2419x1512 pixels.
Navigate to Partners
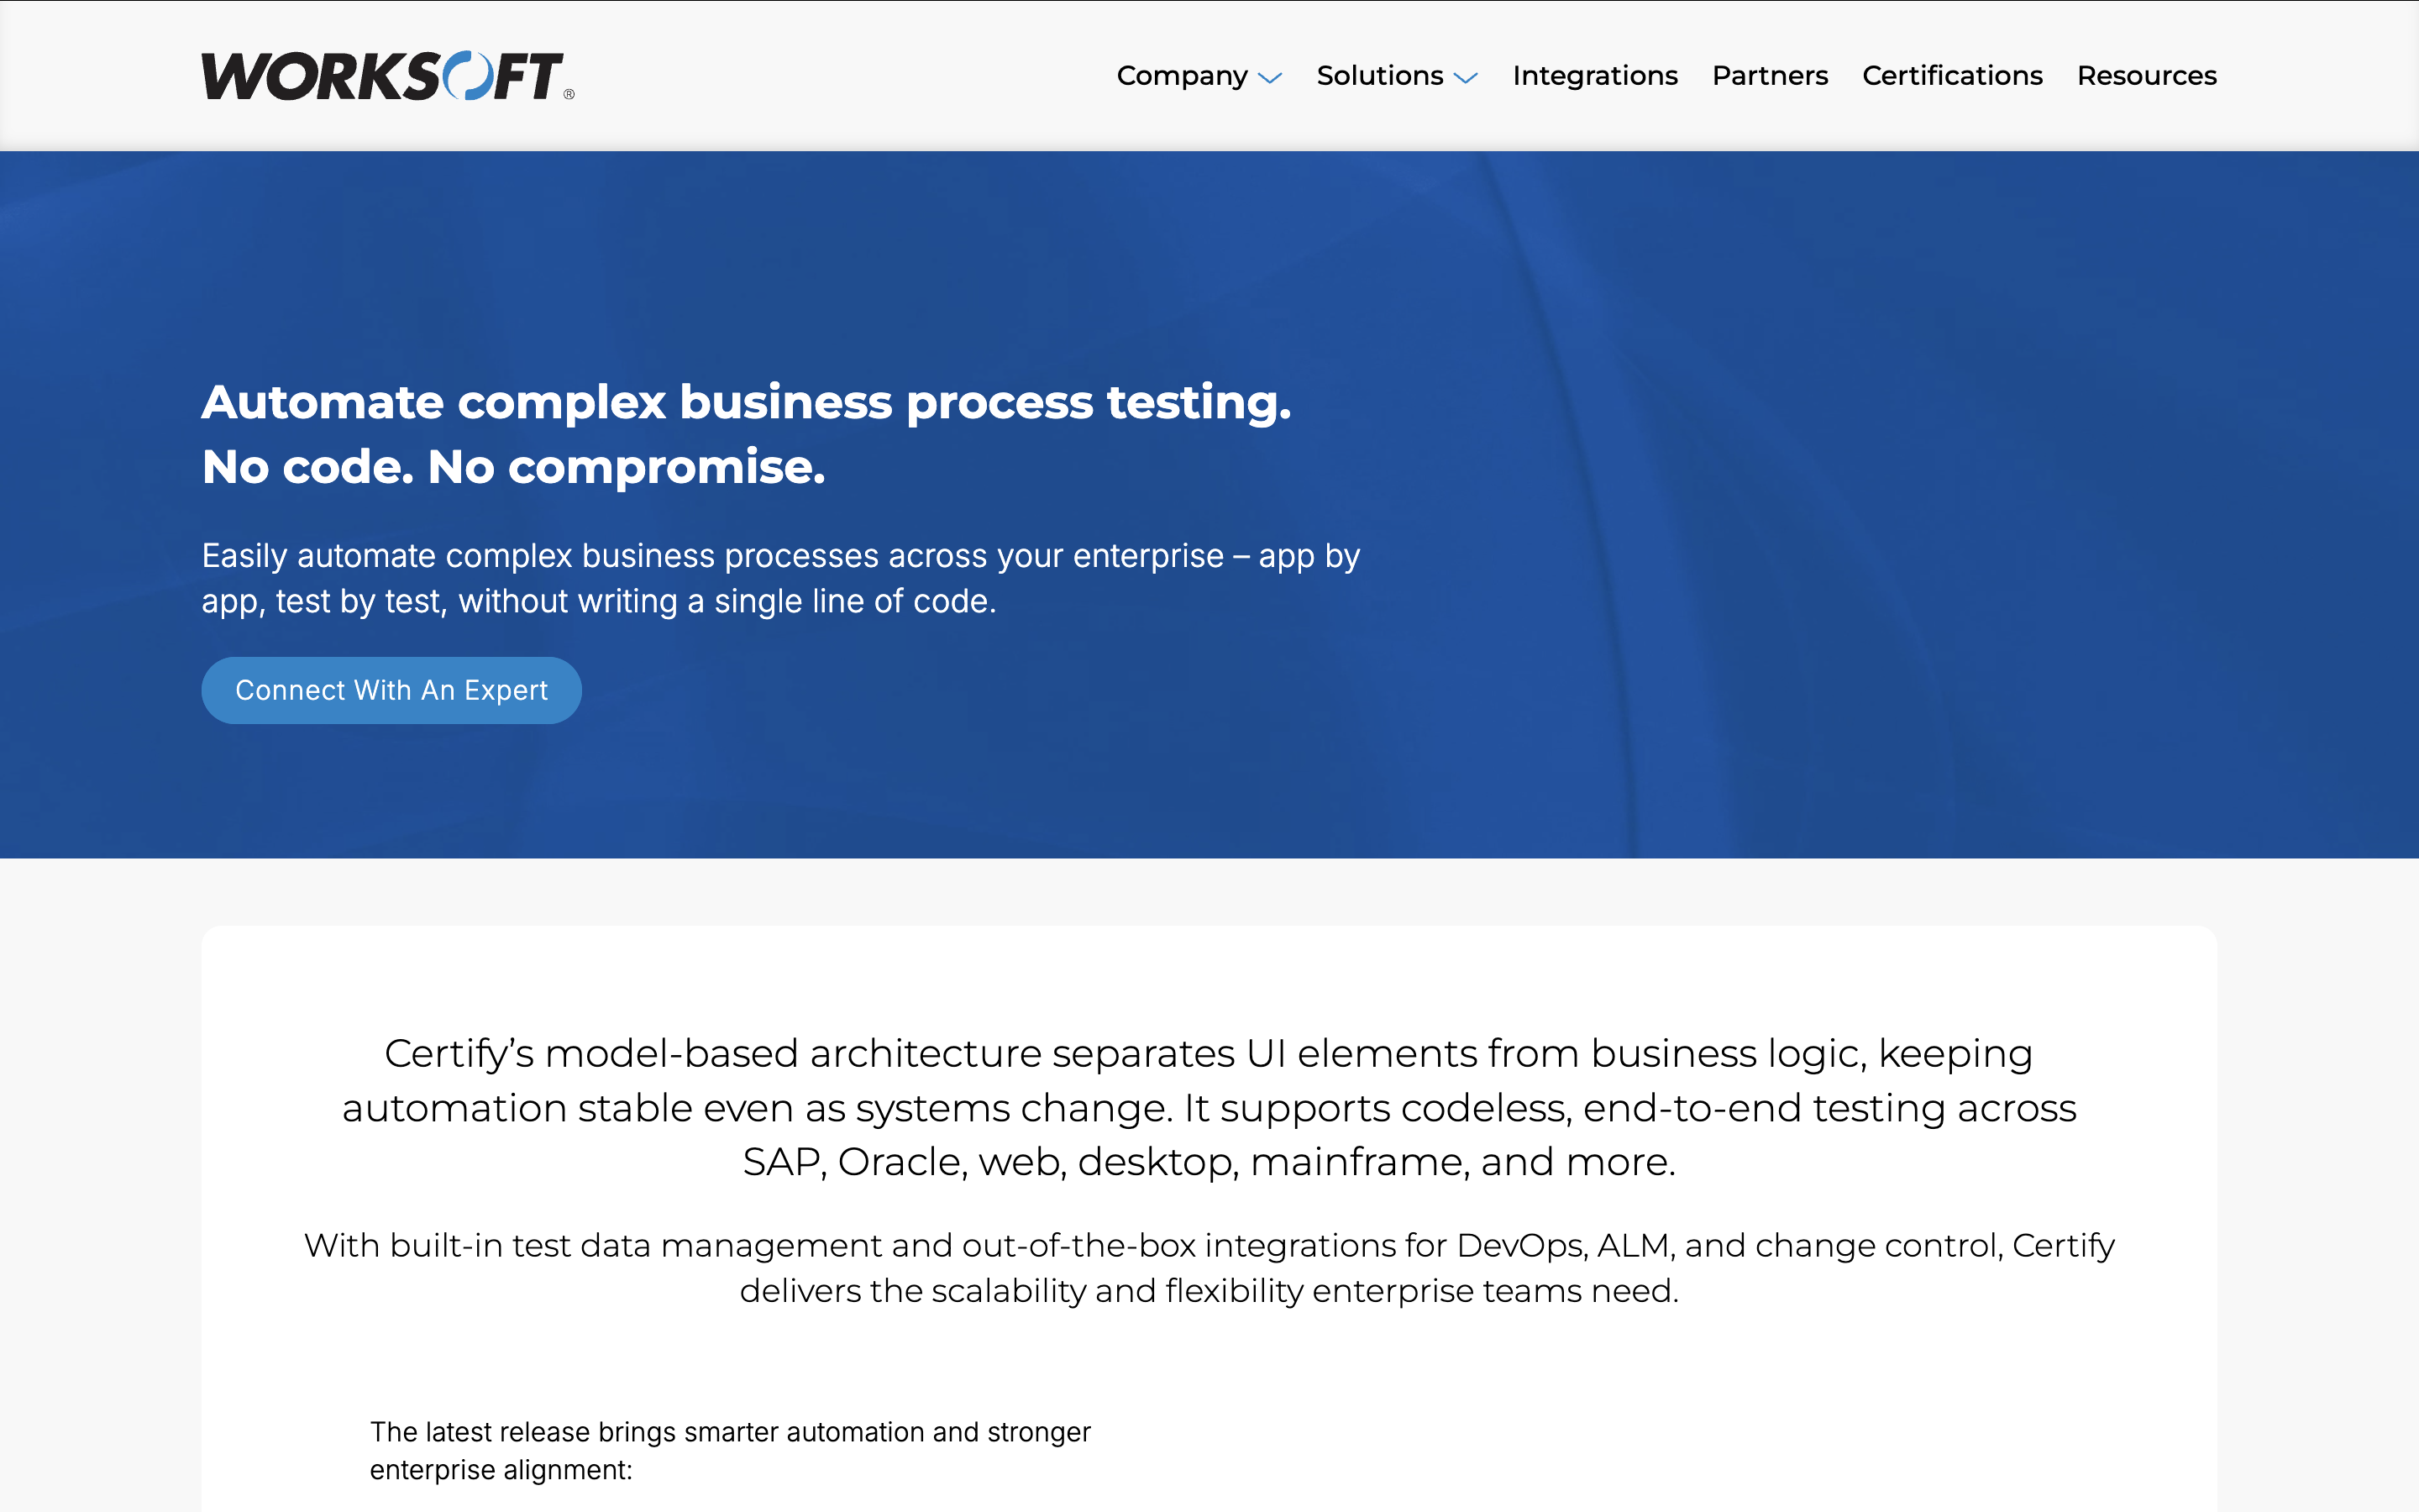[x=1769, y=76]
